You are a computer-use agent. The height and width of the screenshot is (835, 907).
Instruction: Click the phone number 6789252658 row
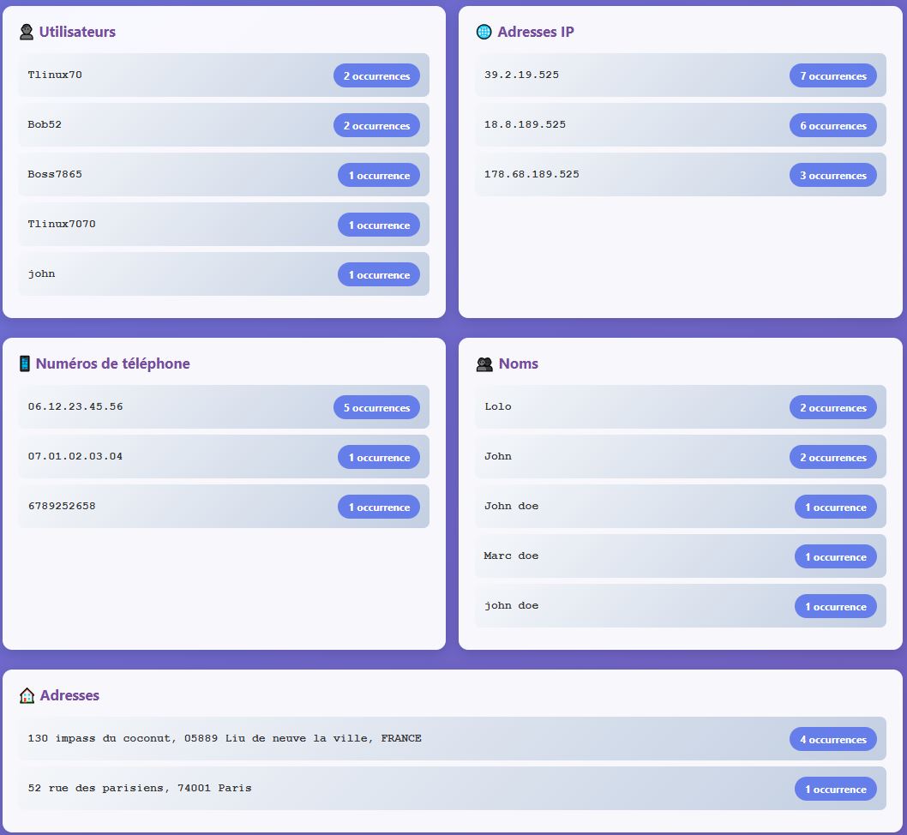click(62, 507)
